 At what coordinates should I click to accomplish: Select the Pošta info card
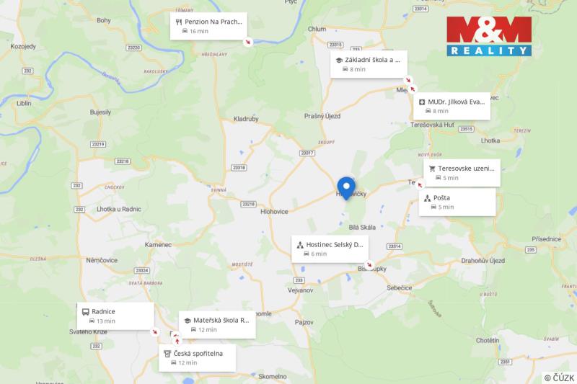(457, 202)
